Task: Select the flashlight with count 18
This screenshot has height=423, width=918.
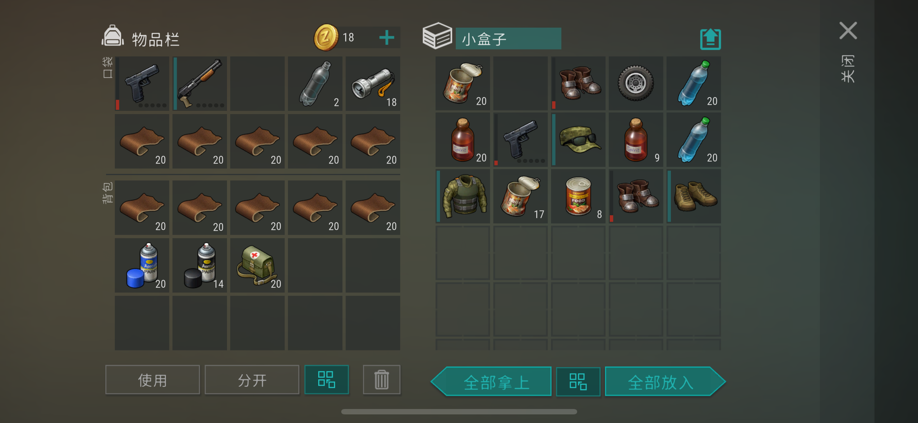Action: (373, 83)
